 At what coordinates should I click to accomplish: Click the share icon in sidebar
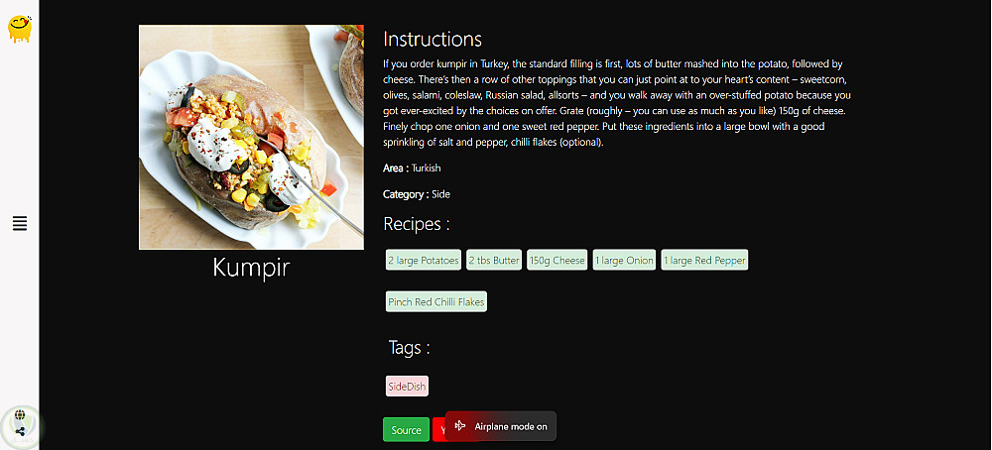coord(20,432)
